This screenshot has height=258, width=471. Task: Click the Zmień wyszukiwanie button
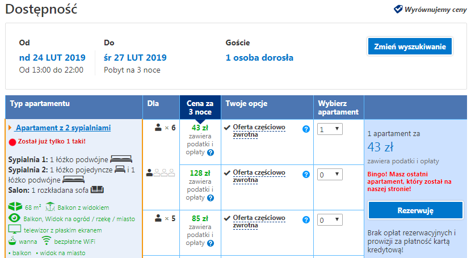[410, 46]
